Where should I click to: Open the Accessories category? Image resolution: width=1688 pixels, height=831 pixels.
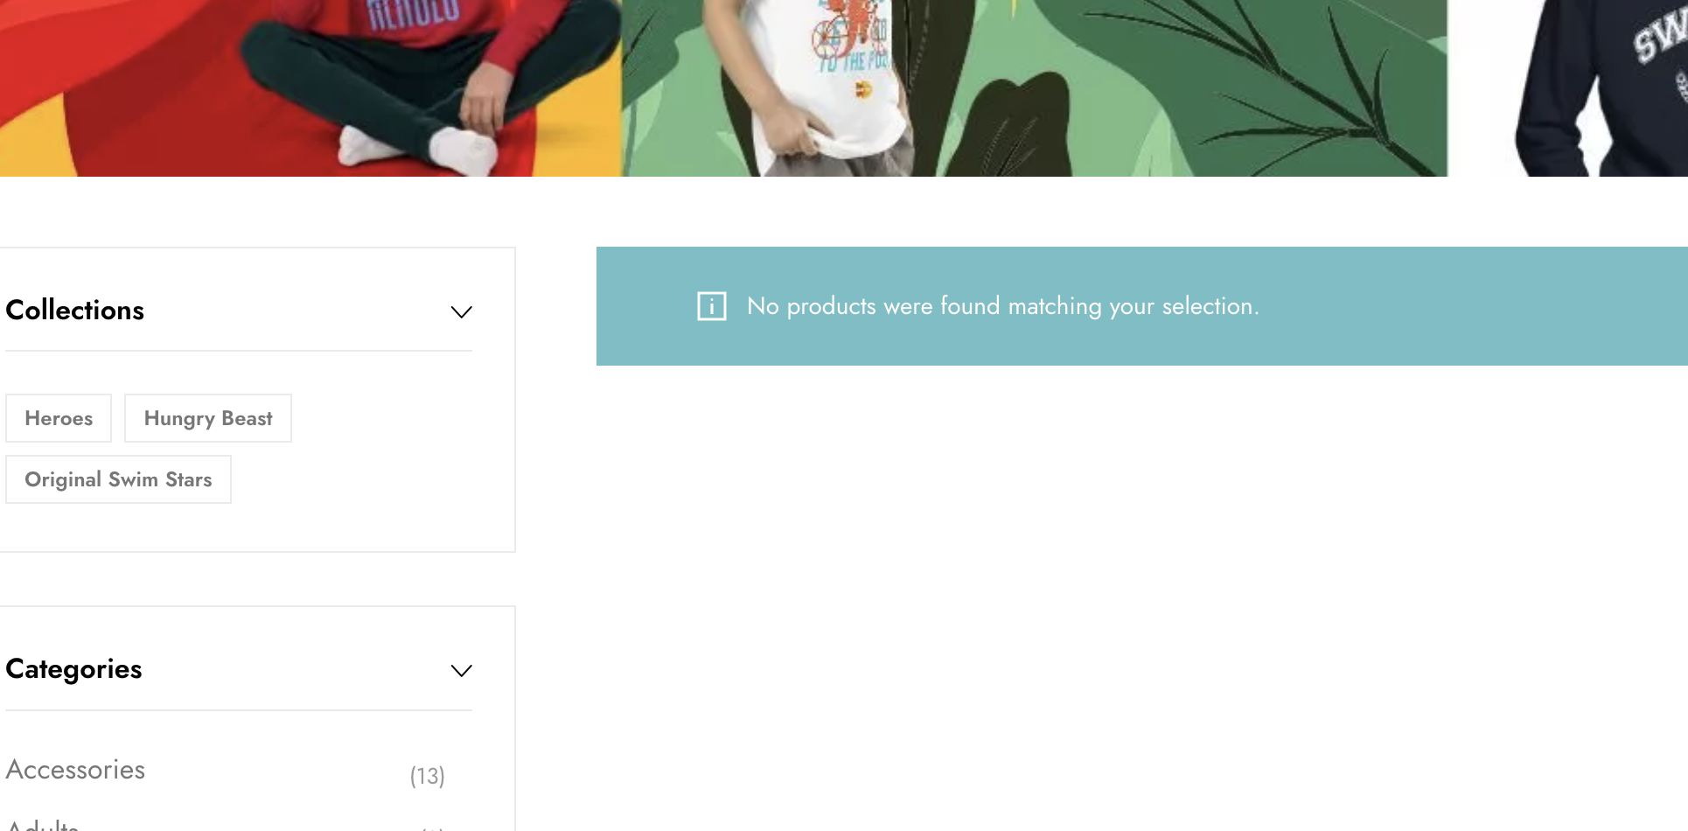75,770
